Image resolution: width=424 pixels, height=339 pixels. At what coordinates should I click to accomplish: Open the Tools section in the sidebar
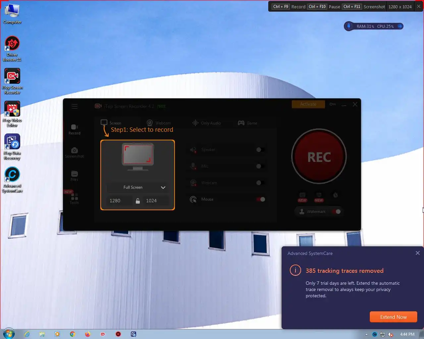pyautogui.click(x=75, y=199)
